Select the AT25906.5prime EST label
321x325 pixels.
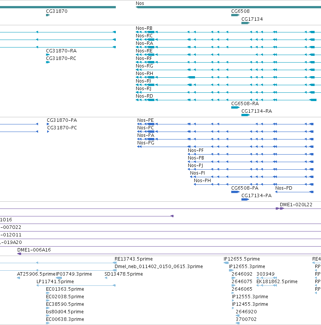(x=36, y=274)
